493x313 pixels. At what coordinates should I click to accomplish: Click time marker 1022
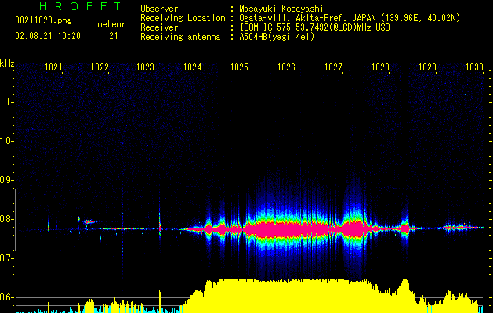click(100, 67)
